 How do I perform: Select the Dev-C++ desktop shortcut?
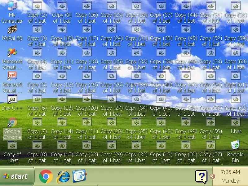pos(12,99)
